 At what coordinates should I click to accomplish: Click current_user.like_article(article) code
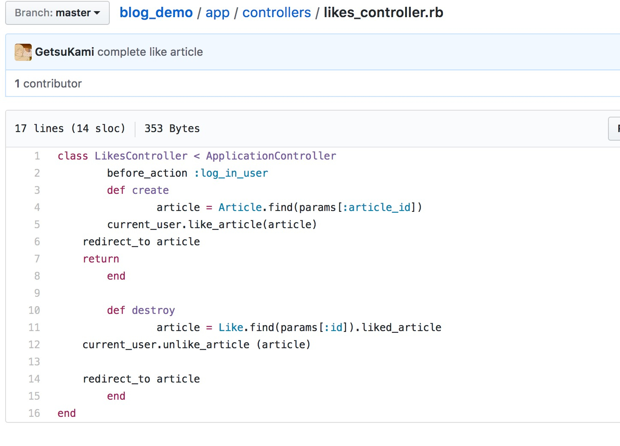[x=212, y=224]
